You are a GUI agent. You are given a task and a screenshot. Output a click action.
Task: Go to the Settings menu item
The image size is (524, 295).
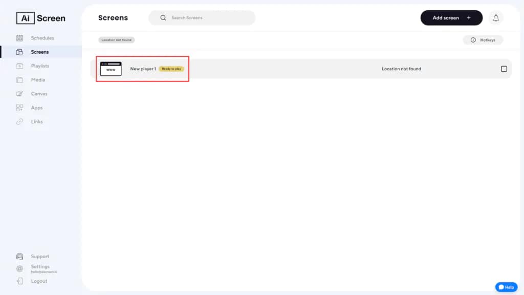point(40,267)
